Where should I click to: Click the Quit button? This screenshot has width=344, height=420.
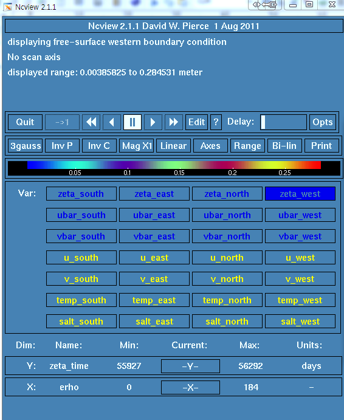click(25, 122)
